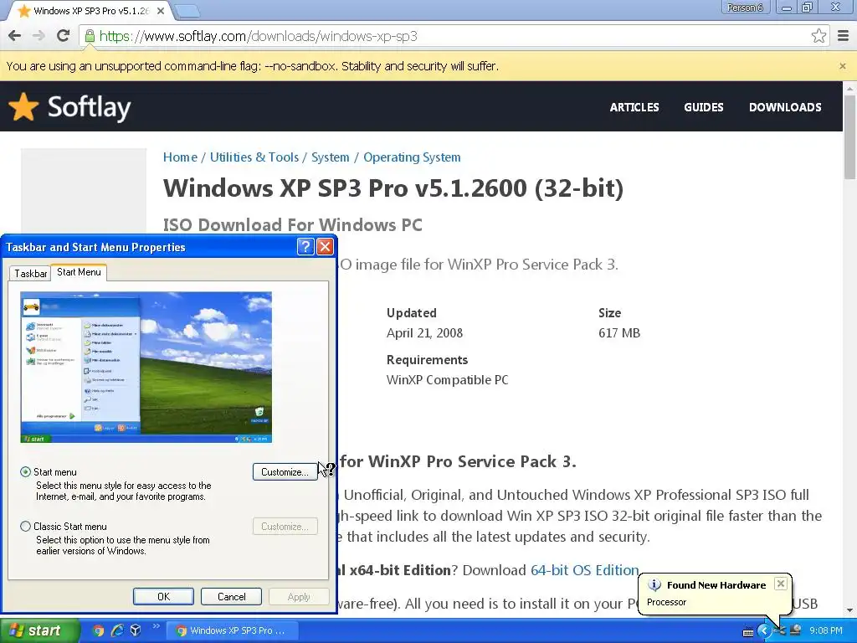Click the drive icon in the system tray
The image size is (857, 643).
point(795,630)
